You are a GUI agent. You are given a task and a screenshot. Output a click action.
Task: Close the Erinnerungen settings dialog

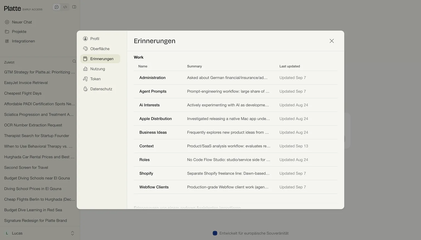click(332, 41)
